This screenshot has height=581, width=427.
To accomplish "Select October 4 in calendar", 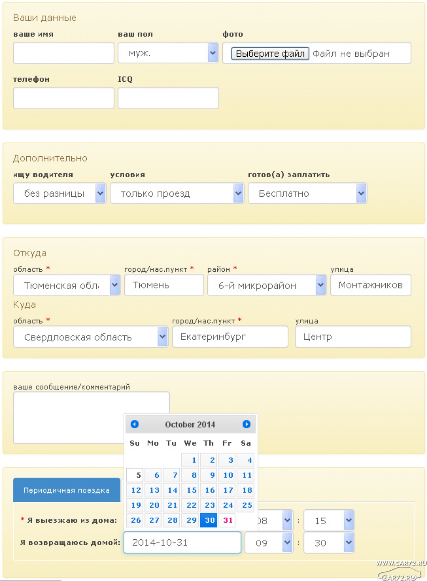I will pyautogui.click(x=245, y=460).
